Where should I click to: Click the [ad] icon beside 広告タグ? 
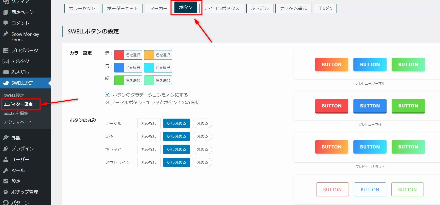(6, 61)
